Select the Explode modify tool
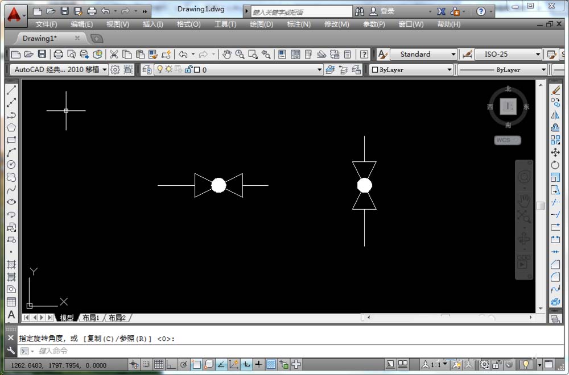 coord(555,302)
